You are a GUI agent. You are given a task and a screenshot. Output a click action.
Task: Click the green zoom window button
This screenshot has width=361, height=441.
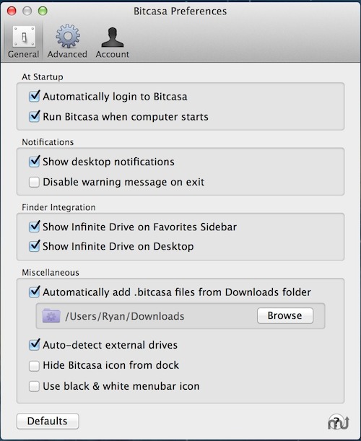pos(43,11)
